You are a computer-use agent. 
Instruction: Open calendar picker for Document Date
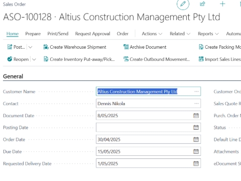point(196,116)
